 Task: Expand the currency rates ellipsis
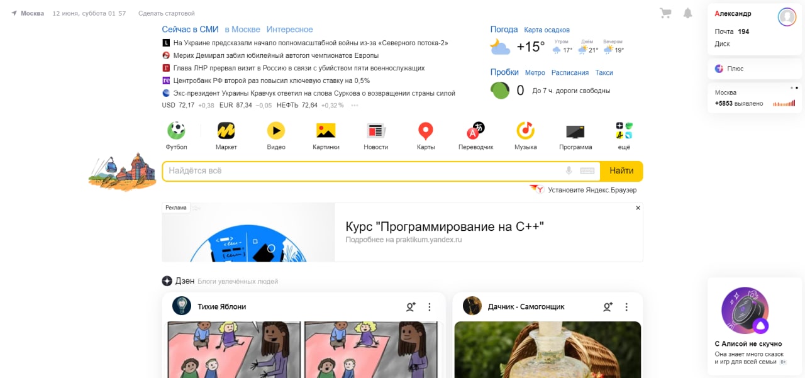tap(355, 105)
